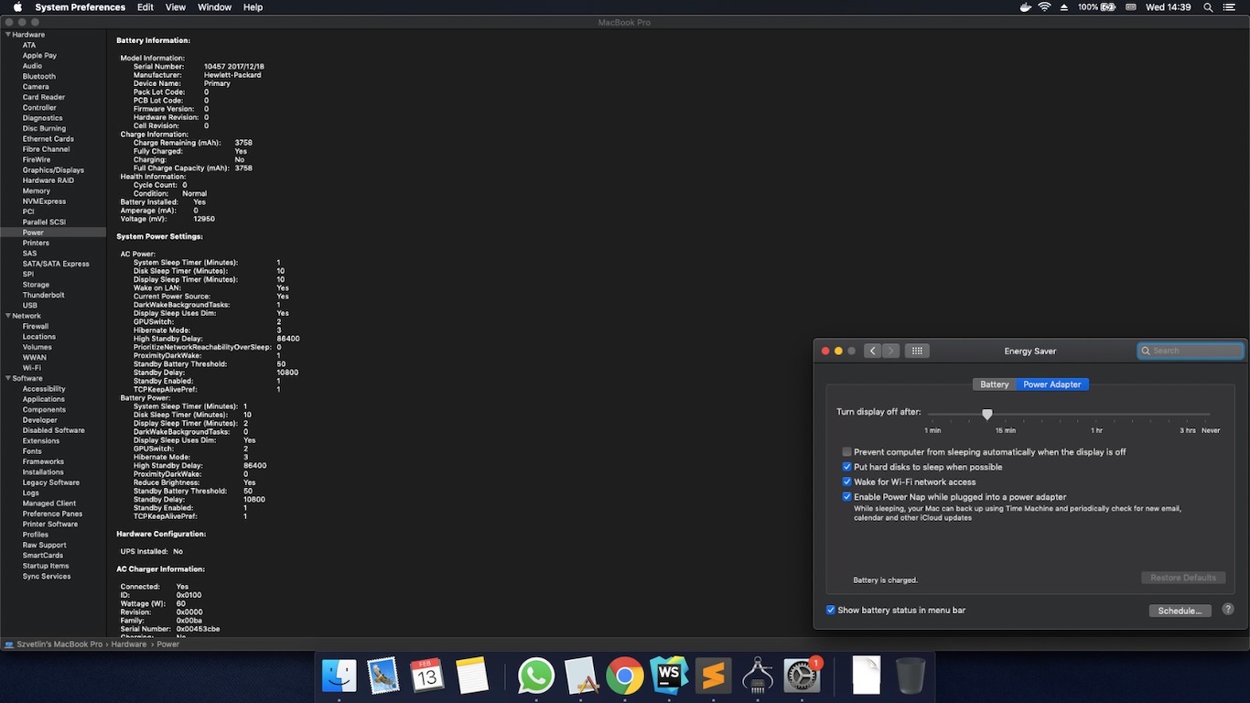Click the System Information Dock icon
Image resolution: width=1250 pixels, height=703 pixels.
(758, 676)
